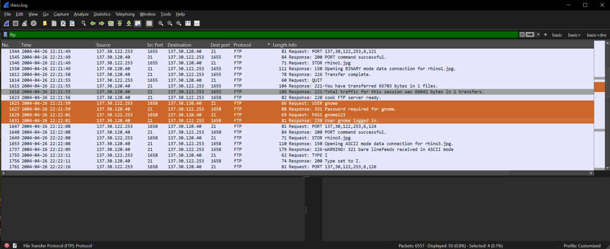610x249 pixels.
Task: Go to a specific packet
Action: pos(111,23)
